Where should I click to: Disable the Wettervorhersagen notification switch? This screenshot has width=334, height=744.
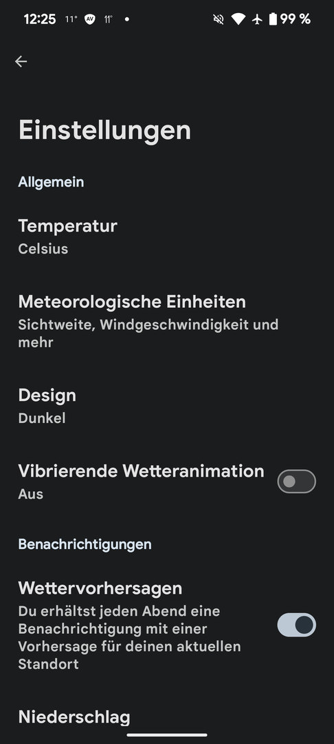coord(297,625)
